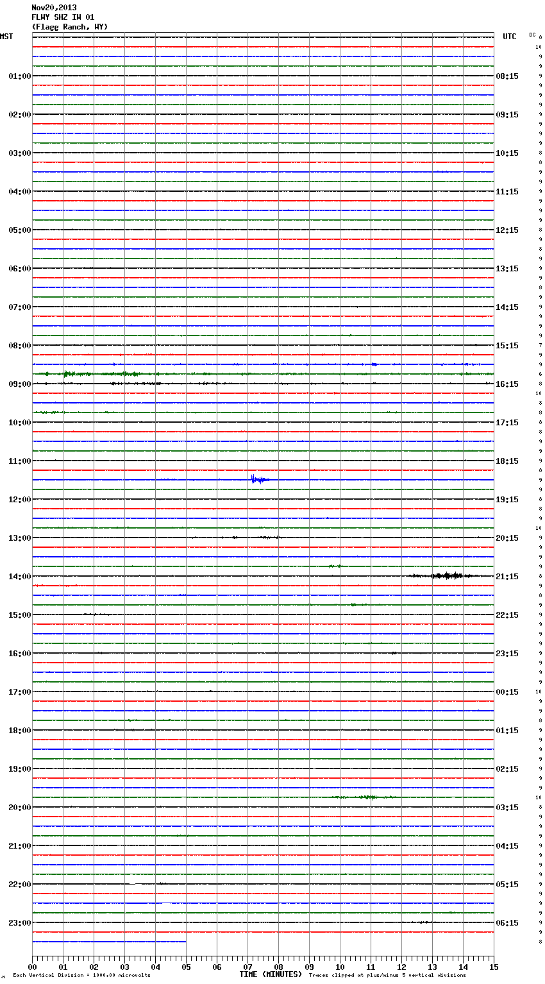
Task: Select the 23:00 MST time label
Action: click(19, 923)
